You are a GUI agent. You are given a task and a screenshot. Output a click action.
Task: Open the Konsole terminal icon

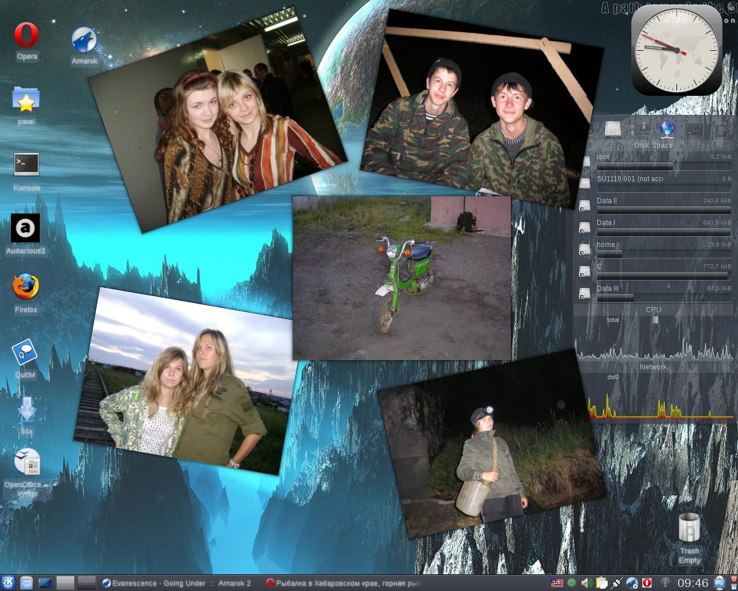coord(27,165)
